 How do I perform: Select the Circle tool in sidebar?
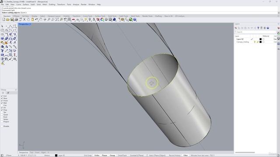click(2, 30)
